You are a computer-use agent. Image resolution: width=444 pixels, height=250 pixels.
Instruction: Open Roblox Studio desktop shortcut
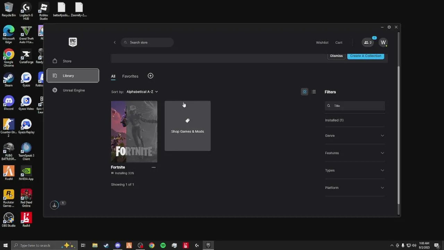(x=43, y=11)
